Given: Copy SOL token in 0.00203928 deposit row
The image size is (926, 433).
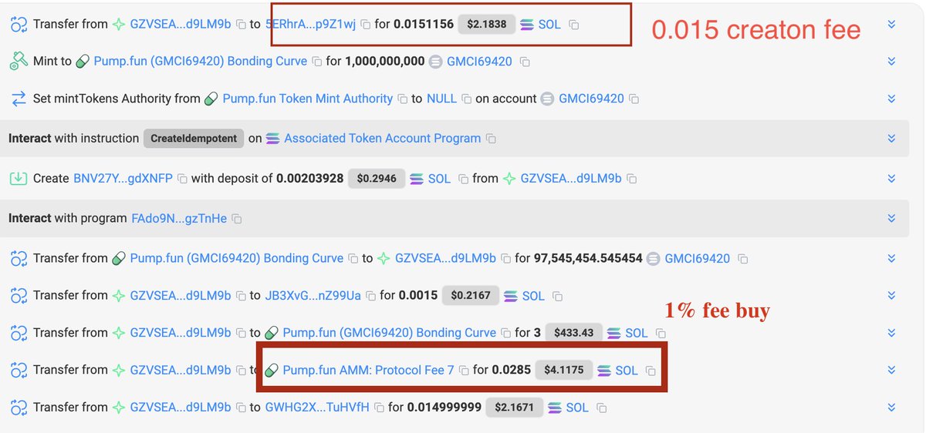Looking at the screenshot, I should (x=463, y=179).
